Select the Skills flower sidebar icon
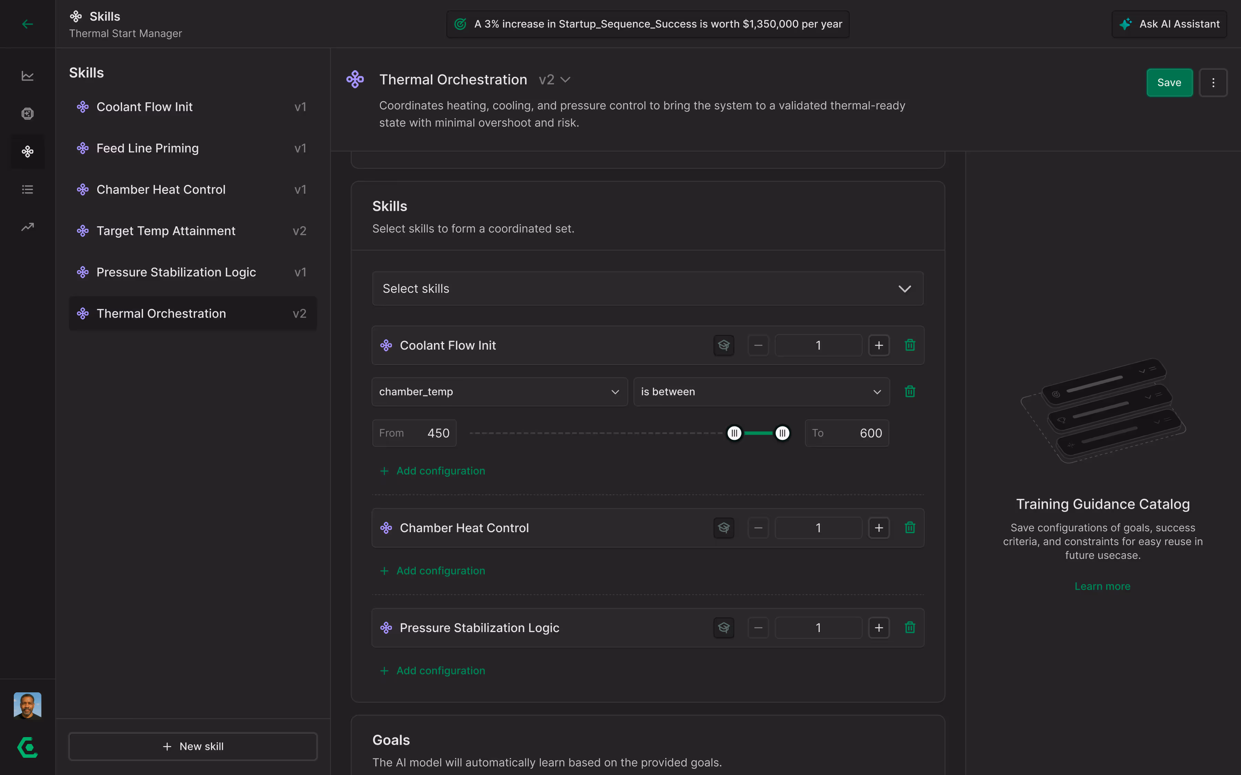This screenshot has height=775, width=1241. (x=28, y=151)
